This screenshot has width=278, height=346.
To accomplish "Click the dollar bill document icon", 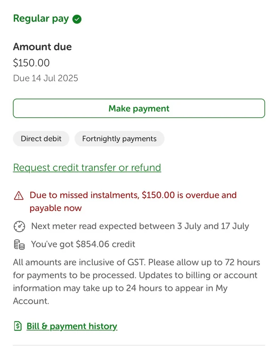I will coord(18,326).
